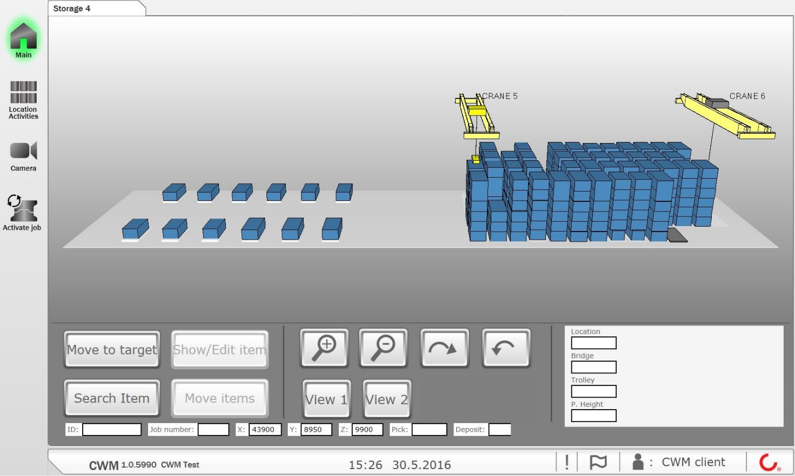Open the Camera view
The height and width of the screenshot is (476, 795).
pyautogui.click(x=23, y=156)
